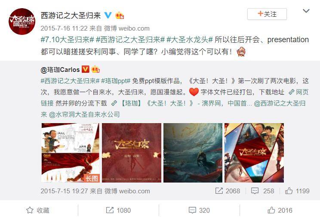Follow the account with +关注 button

point(267,14)
